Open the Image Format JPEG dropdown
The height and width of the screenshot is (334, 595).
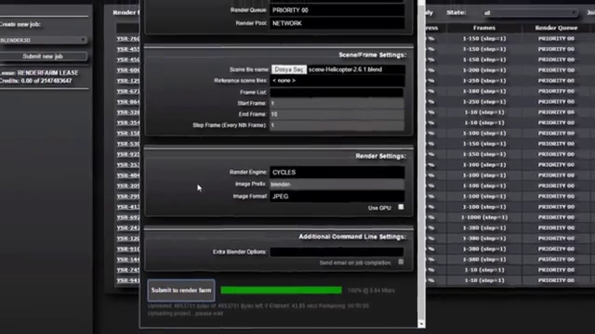coord(337,196)
